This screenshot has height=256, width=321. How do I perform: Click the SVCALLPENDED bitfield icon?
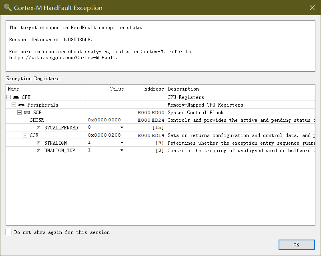click(x=38, y=127)
